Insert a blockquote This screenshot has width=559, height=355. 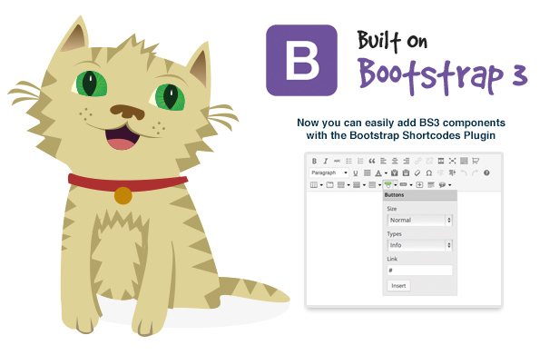[372, 161]
